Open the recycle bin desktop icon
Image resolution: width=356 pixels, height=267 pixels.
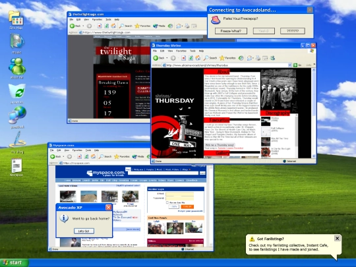17,93
